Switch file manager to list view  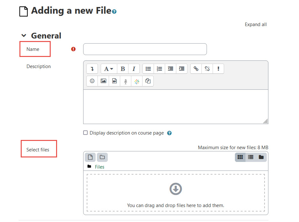coord(251,157)
